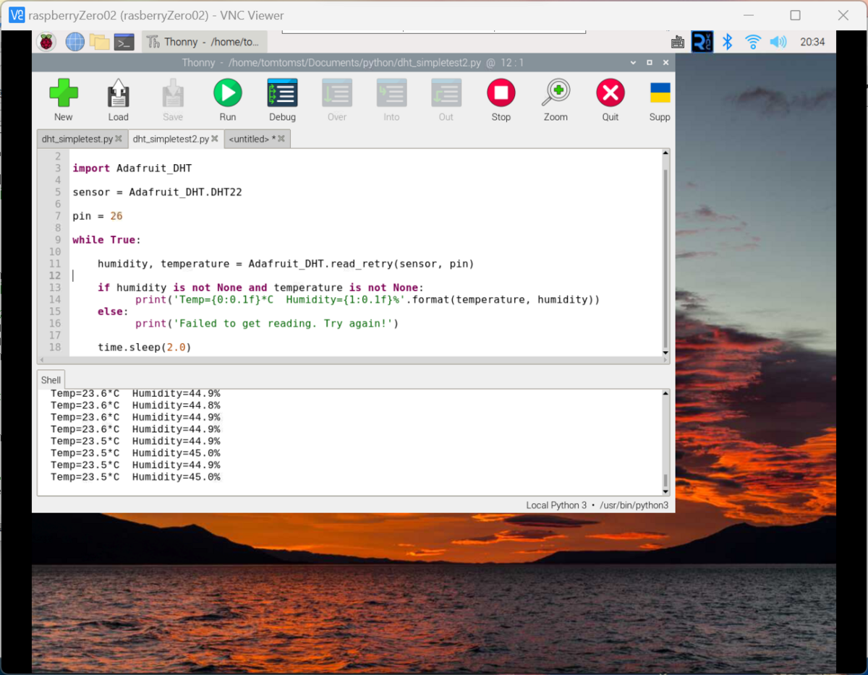
Task: Start the Debug tool
Action: 282,93
